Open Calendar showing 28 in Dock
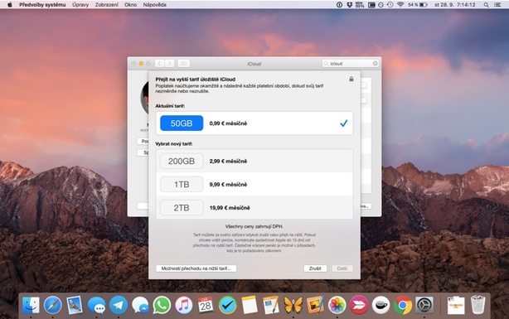Viewport: 509px width, 319px height. pyautogui.click(x=206, y=305)
